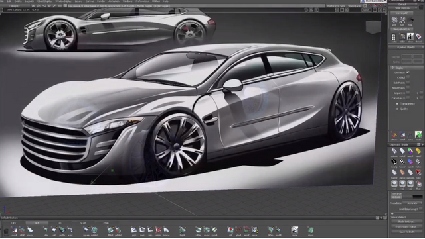Viewport: 425px width, 239px height.
Task: Switch to the SCAN shelf tab
Action: tap(83, 223)
